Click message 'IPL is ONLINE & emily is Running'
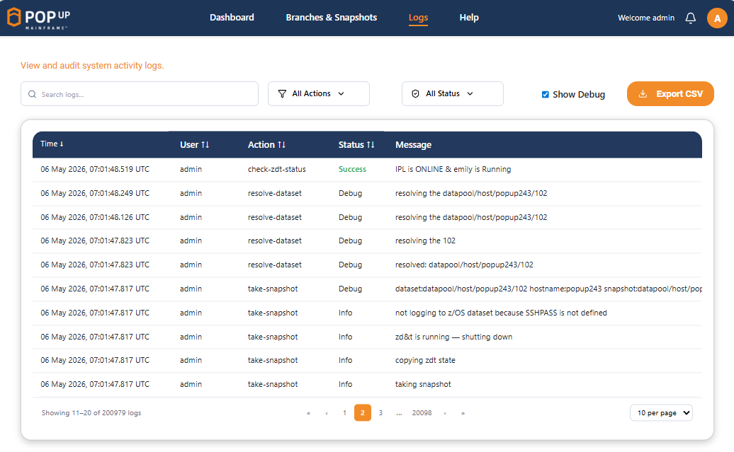This screenshot has width=734, height=452. [x=453, y=169]
